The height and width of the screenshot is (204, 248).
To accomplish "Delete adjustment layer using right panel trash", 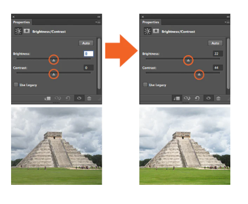I will point(218,98).
